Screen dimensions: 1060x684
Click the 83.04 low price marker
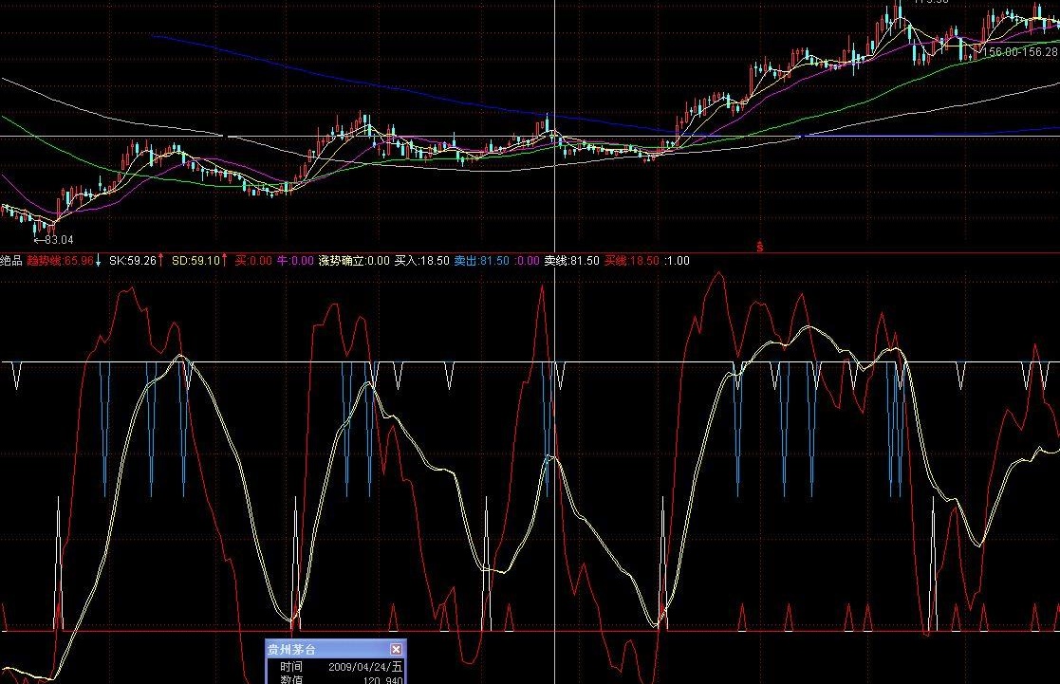point(53,240)
